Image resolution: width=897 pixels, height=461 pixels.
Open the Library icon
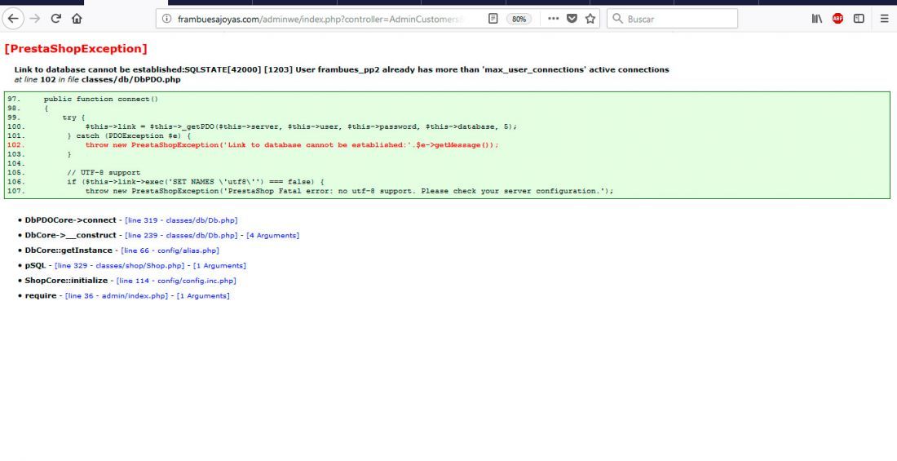pos(817,19)
